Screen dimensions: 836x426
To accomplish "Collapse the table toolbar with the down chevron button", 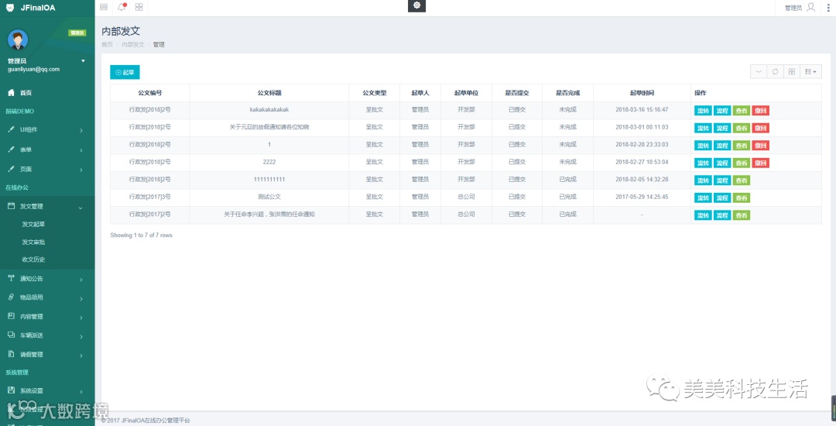I will pyautogui.click(x=759, y=71).
